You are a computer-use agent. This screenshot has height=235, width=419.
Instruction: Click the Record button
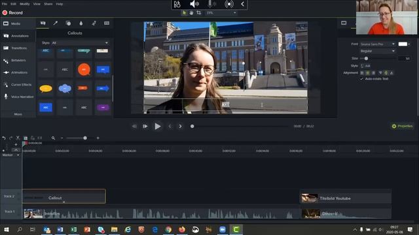12,13
